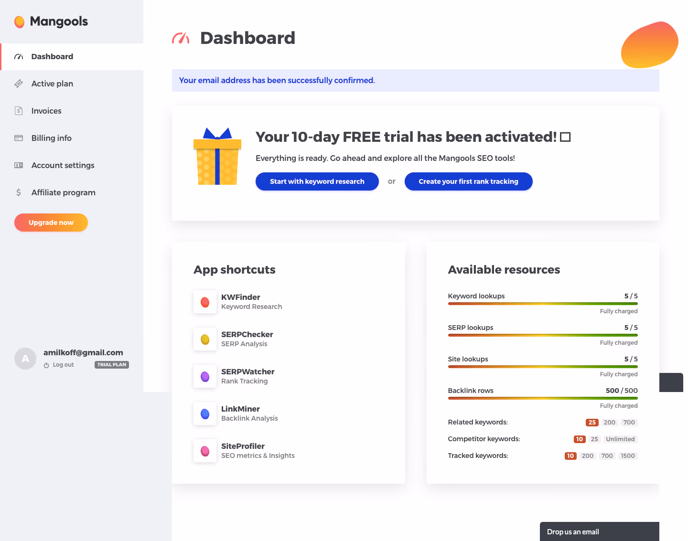
Task: Launch SERPChecker from its yellow icon
Action: 205,339
